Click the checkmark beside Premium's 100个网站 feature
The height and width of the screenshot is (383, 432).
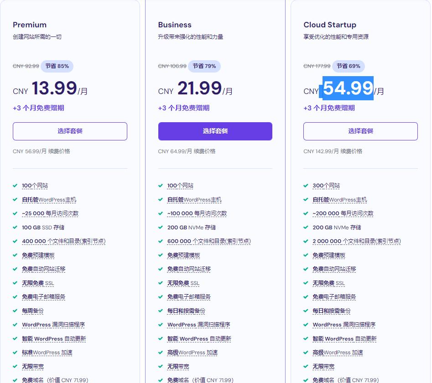pyautogui.click(x=16, y=186)
